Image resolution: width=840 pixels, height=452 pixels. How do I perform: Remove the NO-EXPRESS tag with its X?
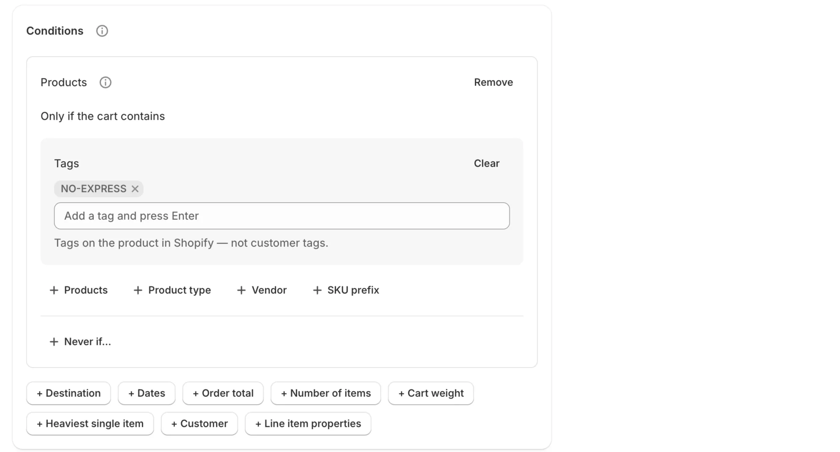click(x=135, y=189)
